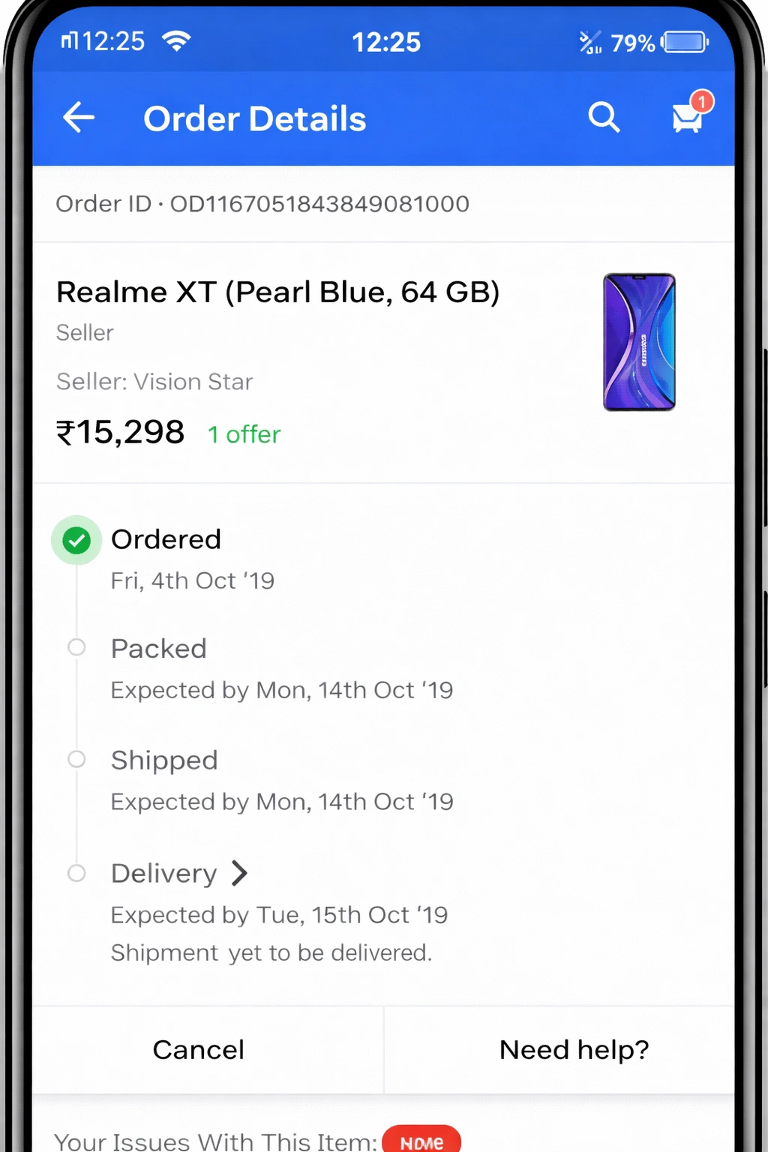Open Realme XT product title

(277, 292)
